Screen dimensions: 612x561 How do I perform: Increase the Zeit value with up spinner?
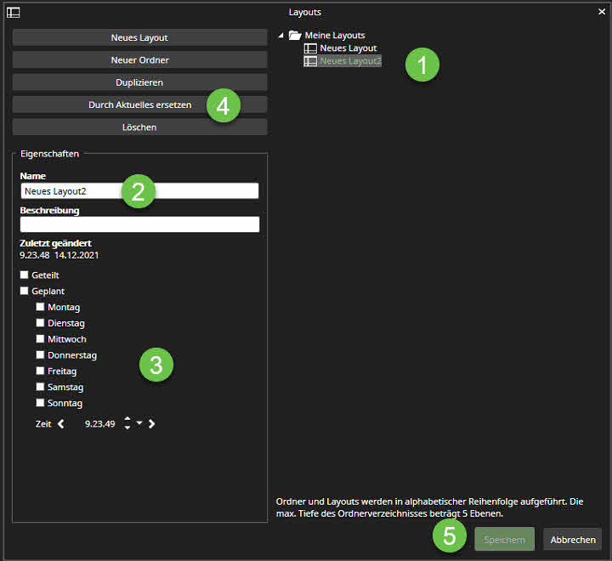point(127,419)
